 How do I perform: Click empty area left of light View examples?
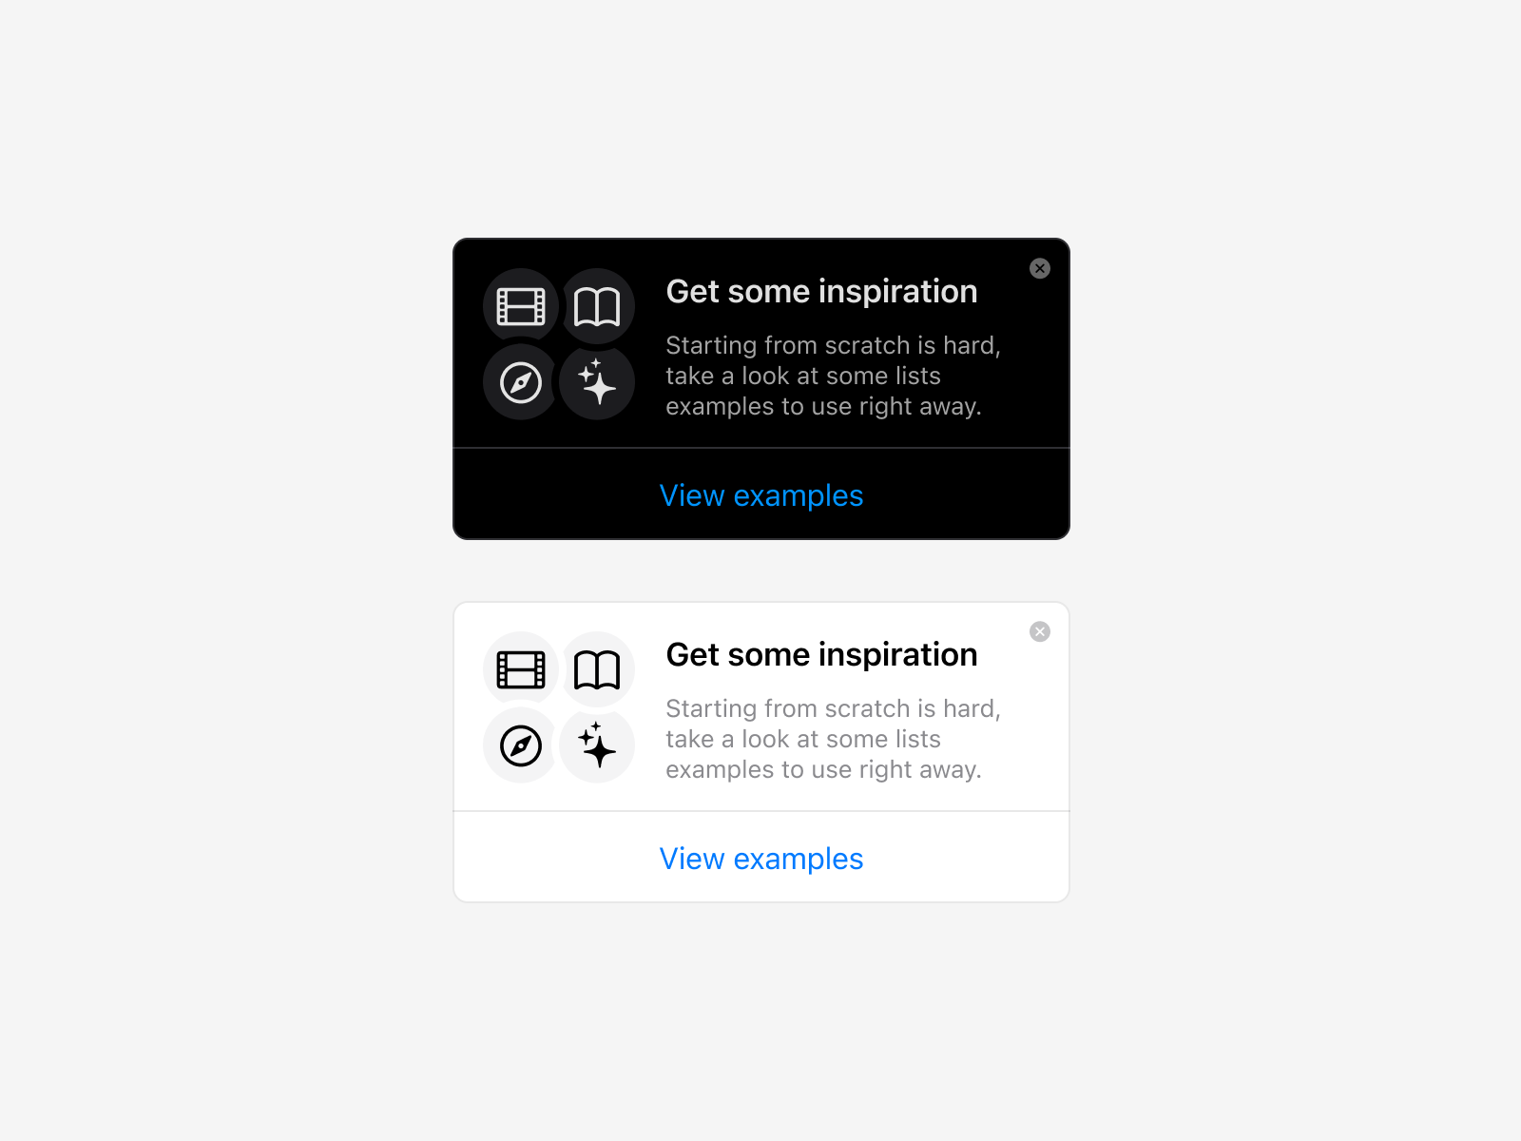[x=557, y=858]
